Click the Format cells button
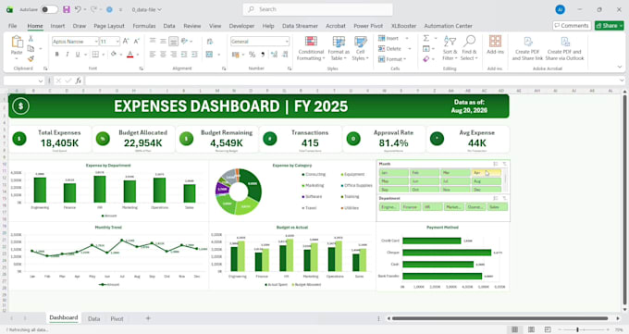The image size is (629, 334). coord(392,59)
